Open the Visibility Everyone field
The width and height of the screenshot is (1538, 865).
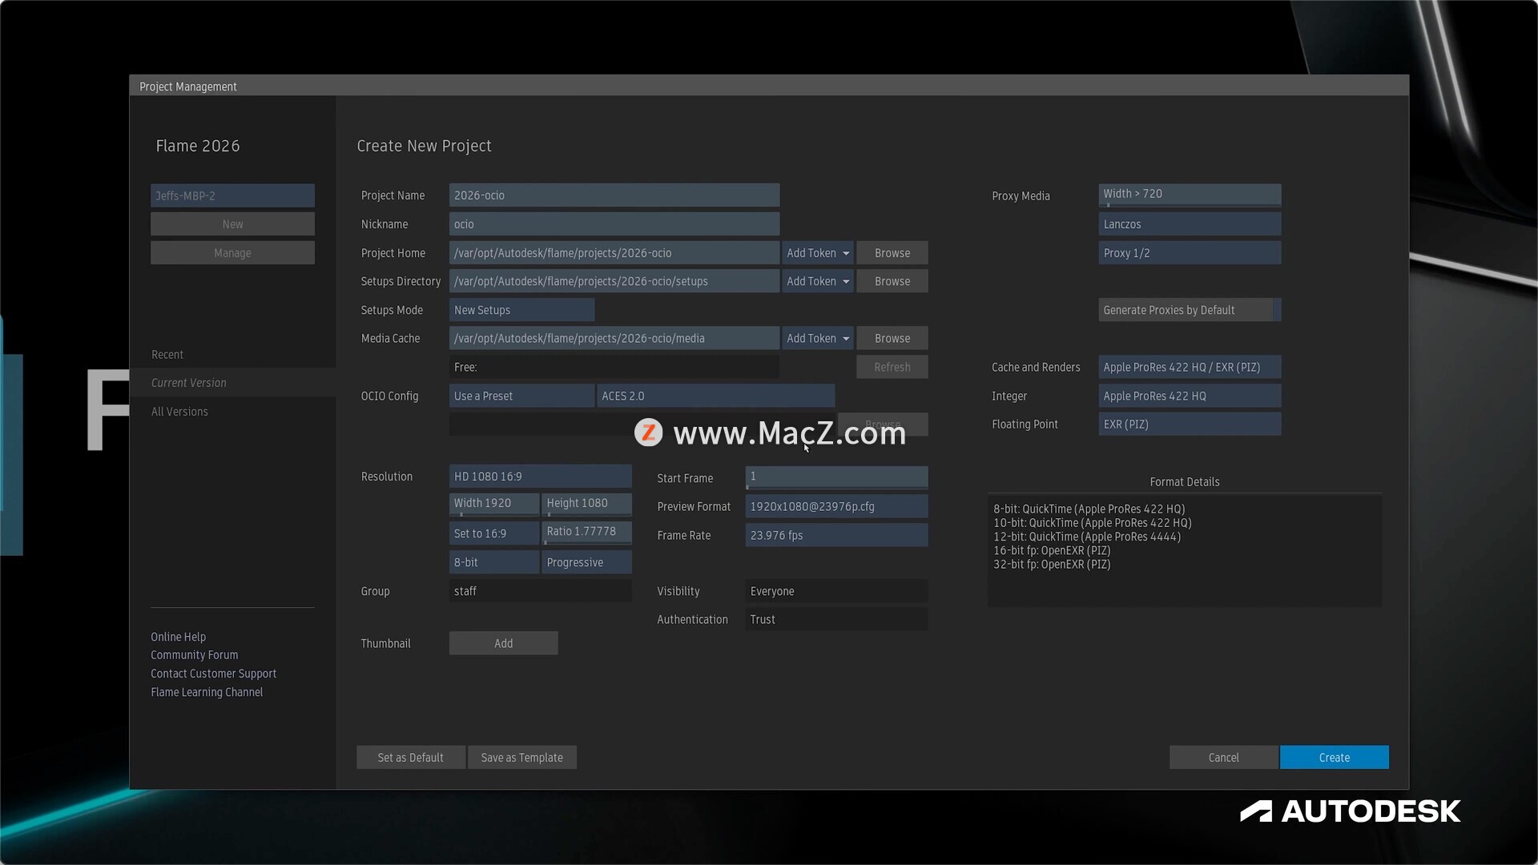pos(836,591)
